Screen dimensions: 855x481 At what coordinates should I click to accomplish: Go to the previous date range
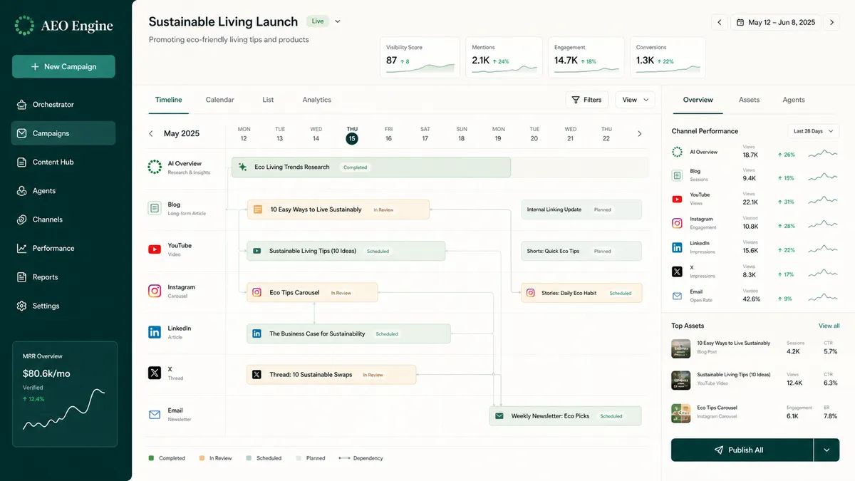click(x=720, y=23)
